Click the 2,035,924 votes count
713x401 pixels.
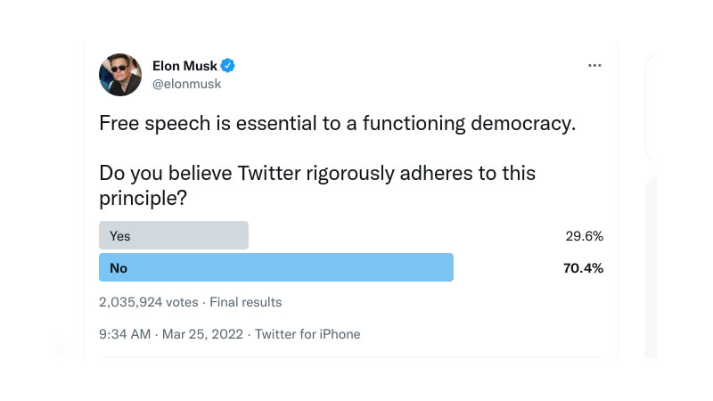pyautogui.click(x=149, y=302)
